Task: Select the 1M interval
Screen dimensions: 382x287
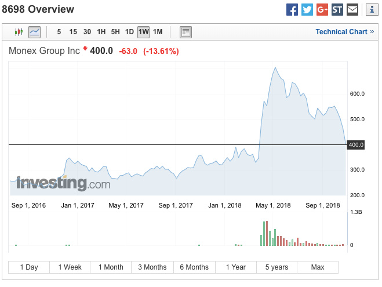Action: [158, 32]
